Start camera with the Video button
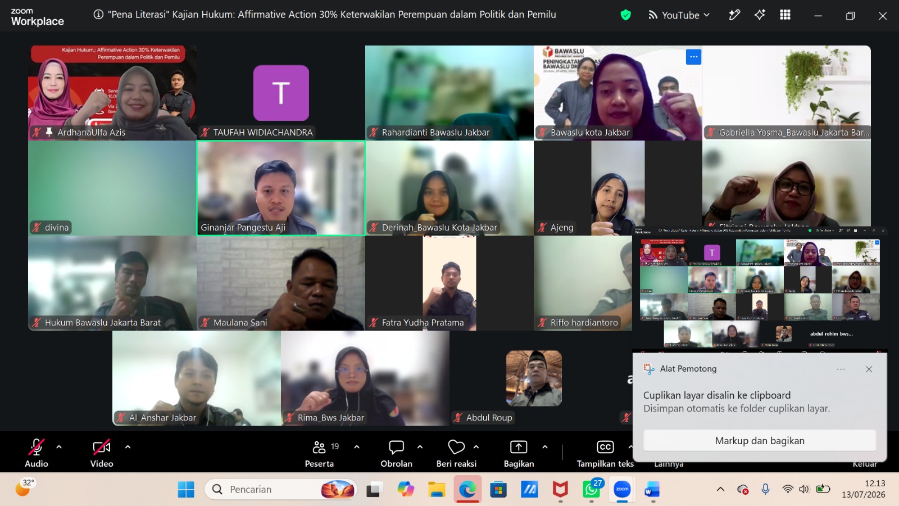Screen dimensions: 899x506 point(102,453)
